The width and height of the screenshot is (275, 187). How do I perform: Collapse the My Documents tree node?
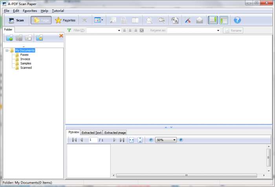pos(7,50)
